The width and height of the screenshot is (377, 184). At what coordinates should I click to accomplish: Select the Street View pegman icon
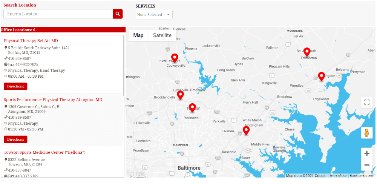pyautogui.click(x=367, y=133)
